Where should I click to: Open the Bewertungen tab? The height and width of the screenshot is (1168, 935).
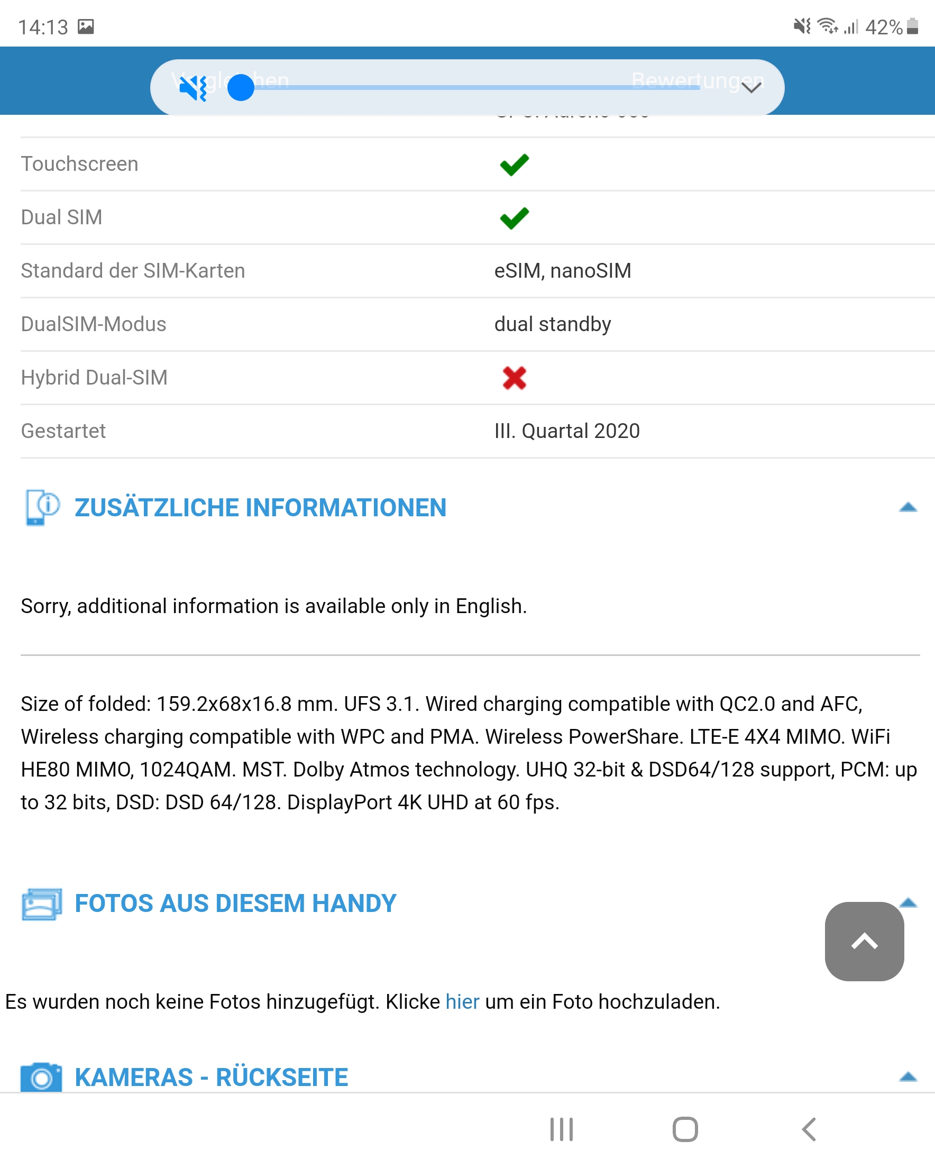698,80
